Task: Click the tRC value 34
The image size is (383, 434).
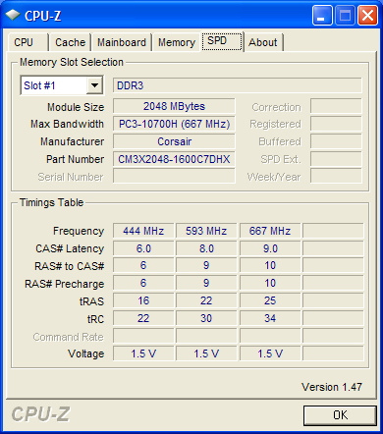Action: [270, 318]
